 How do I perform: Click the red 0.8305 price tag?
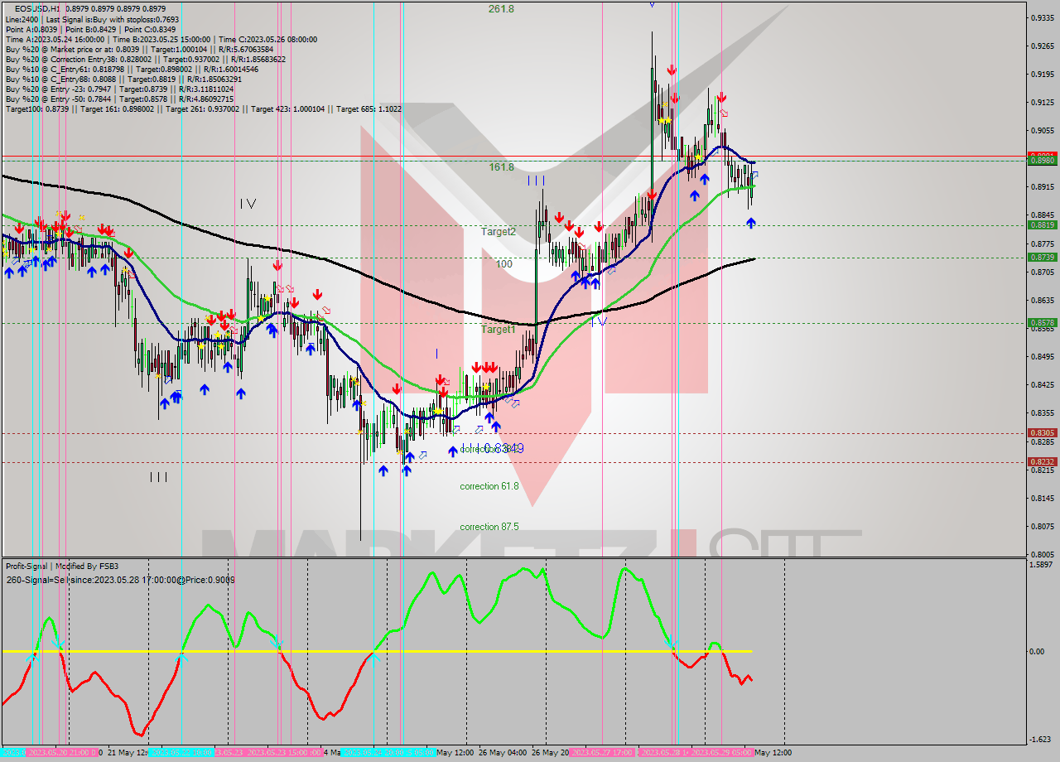coord(1041,432)
